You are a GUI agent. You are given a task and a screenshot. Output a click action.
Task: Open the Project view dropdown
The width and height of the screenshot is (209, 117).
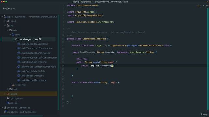[9, 9]
